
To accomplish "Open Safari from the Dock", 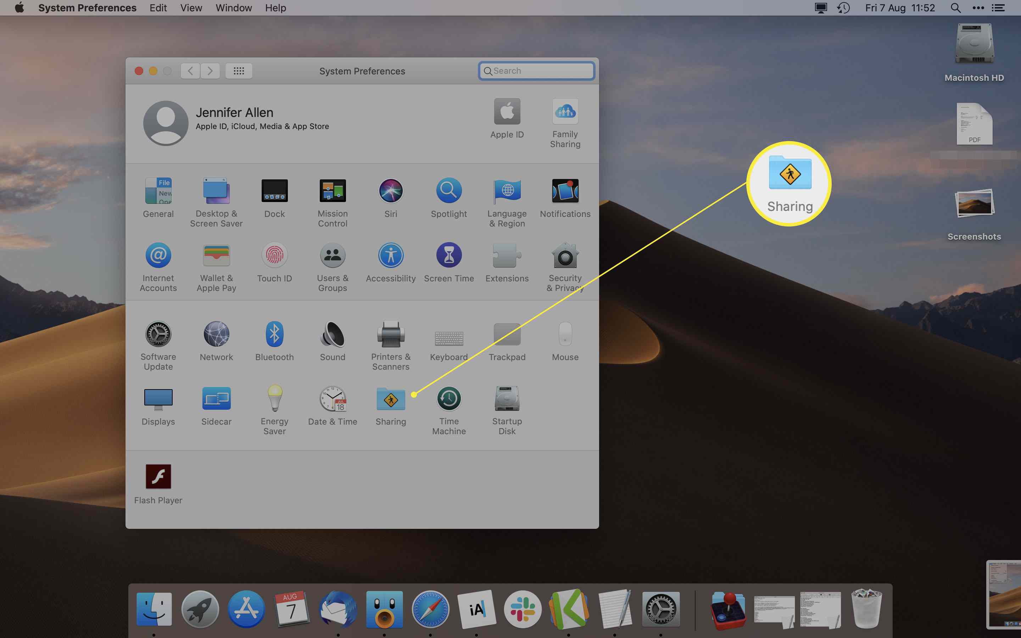I will (430, 609).
